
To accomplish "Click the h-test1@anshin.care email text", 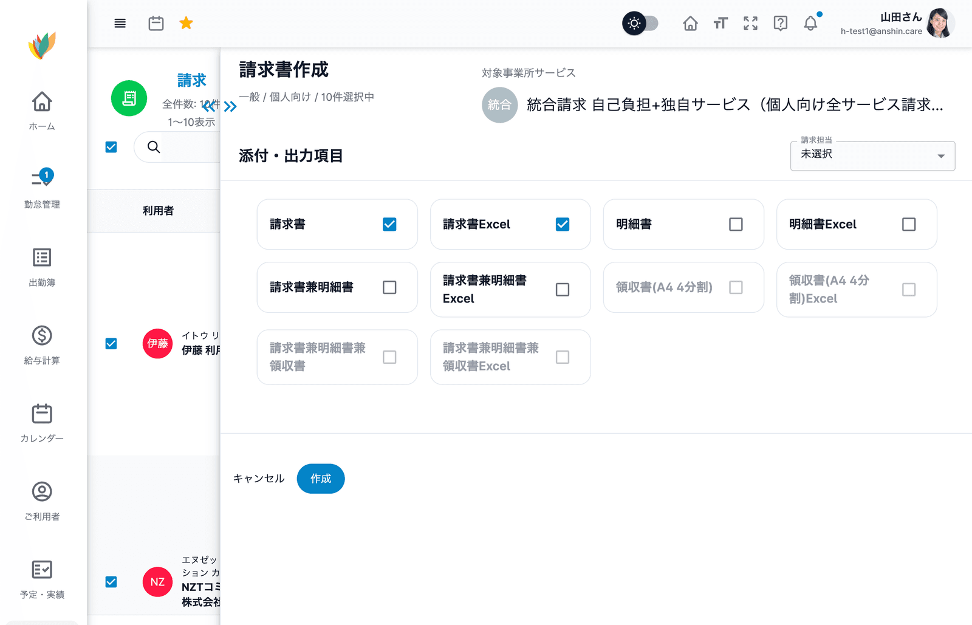I will click(x=881, y=32).
